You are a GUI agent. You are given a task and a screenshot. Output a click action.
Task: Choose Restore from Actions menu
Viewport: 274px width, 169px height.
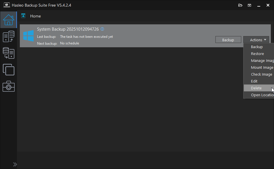[259, 54]
